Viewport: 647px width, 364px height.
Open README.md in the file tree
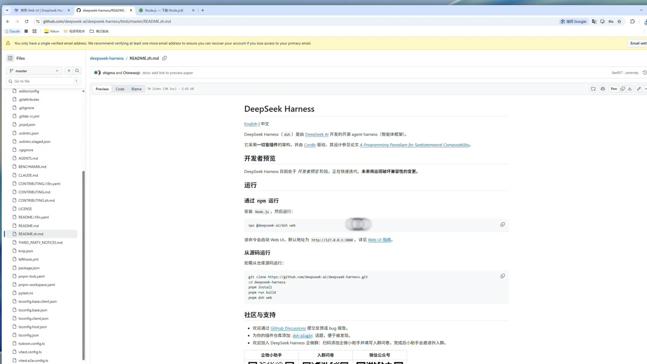[x=28, y=226]
